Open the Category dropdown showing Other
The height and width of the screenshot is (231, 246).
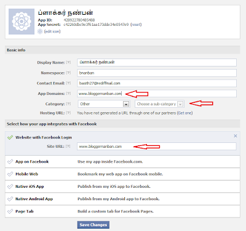pyautogui.click(x=104, y=104)
